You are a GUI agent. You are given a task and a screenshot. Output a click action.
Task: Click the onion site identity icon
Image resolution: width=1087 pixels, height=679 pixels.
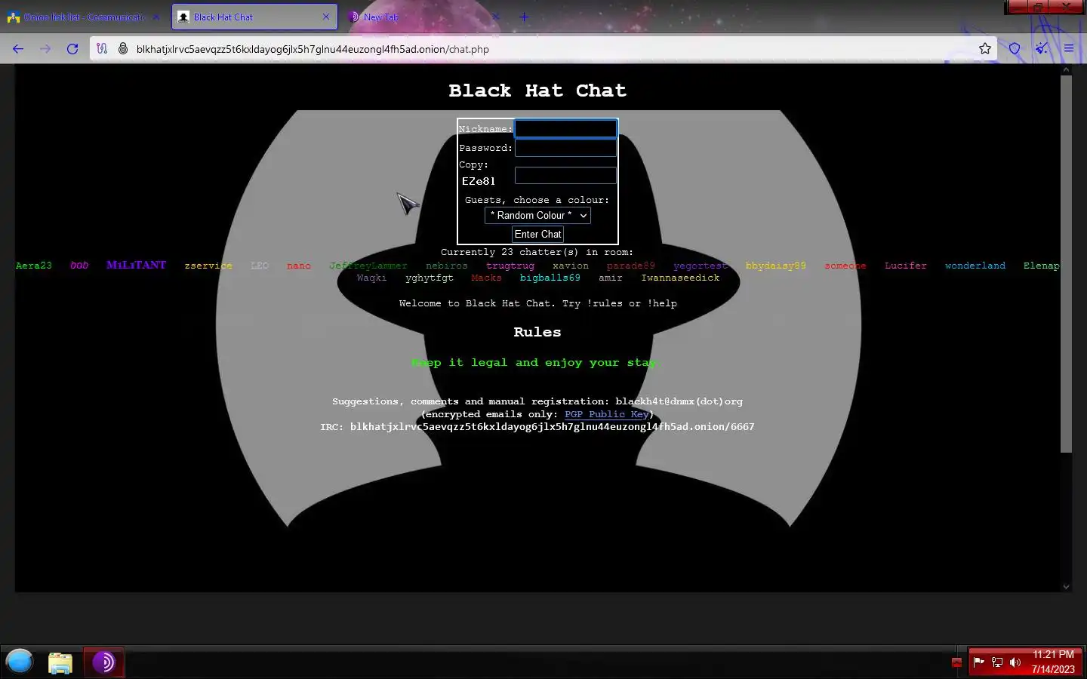point(122,49)
